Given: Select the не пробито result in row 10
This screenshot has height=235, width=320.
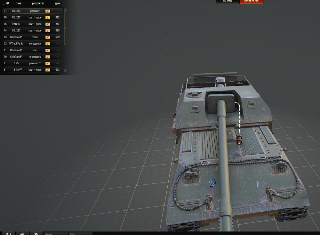Looking at the screenshot, I should 35,57.
